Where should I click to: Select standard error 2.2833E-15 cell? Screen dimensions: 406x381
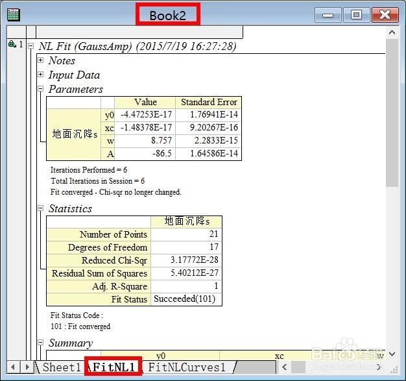pyautogui.click(x=209, y=140)
